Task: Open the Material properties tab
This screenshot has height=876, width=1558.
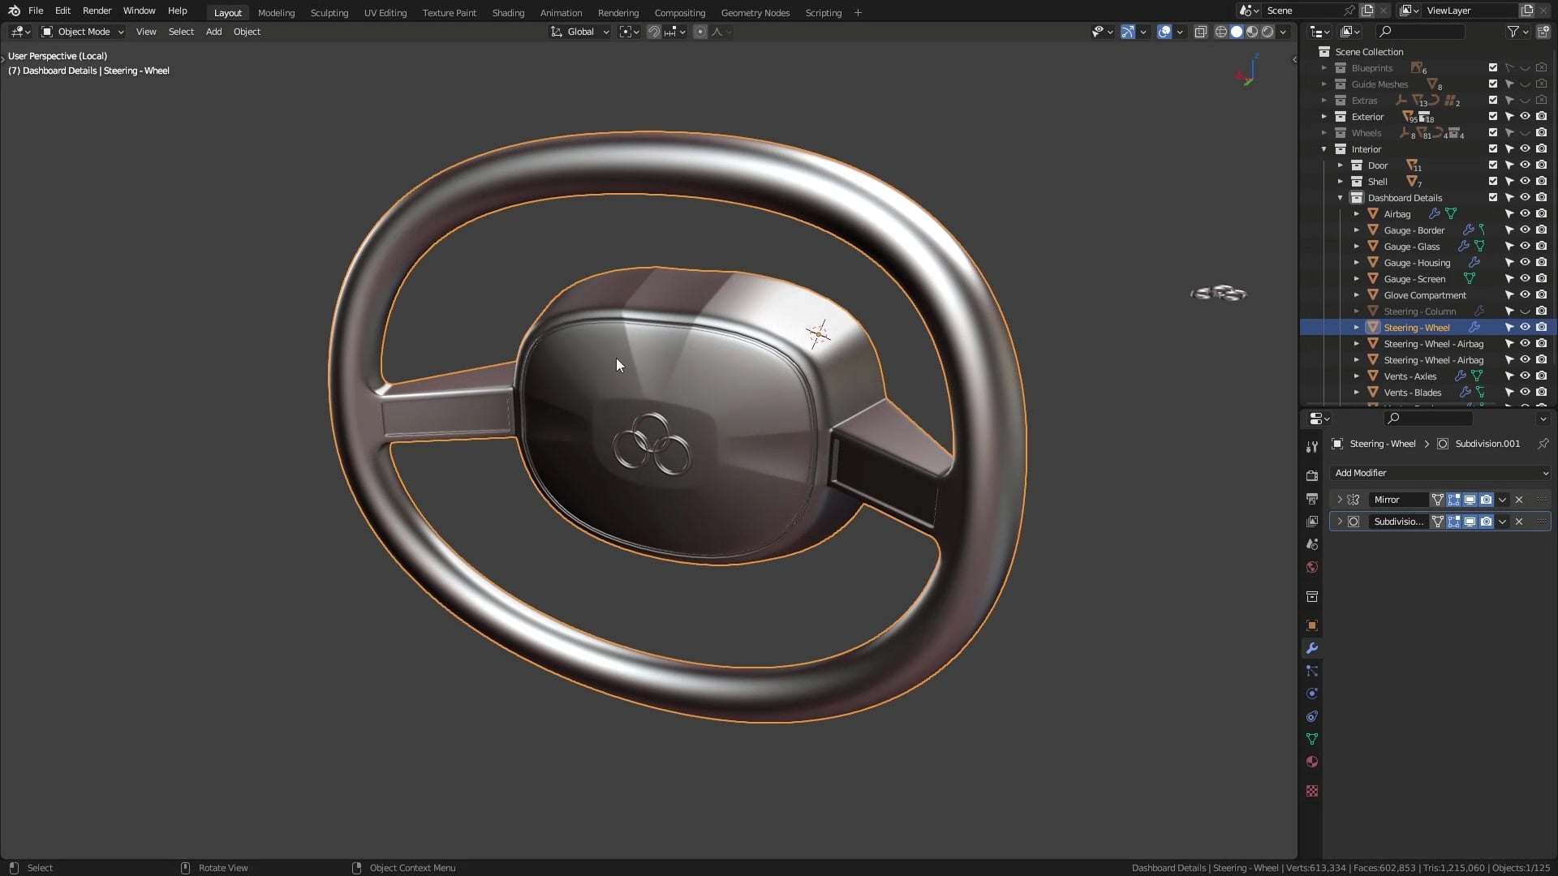Action: [x=1312, y=762]
